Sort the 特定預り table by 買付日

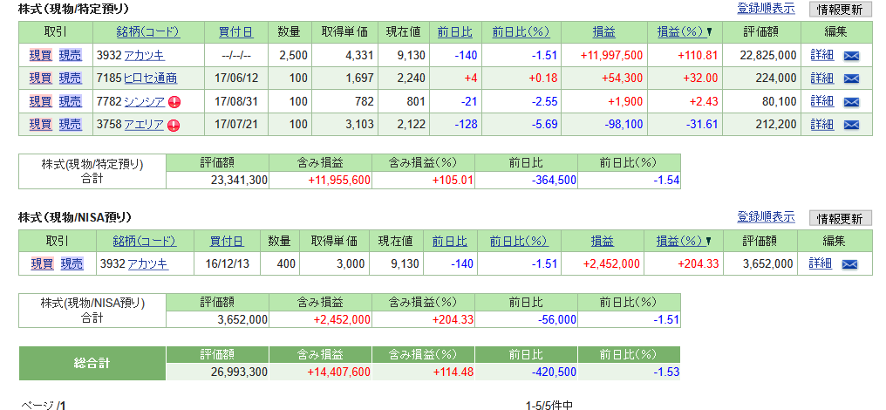[236, 32]
